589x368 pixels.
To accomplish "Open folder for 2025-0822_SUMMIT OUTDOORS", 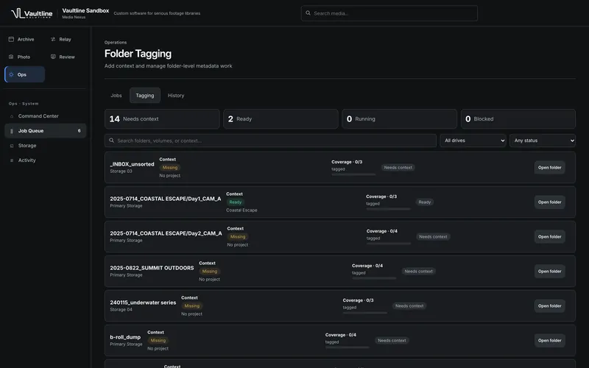I will coord(549,271).
